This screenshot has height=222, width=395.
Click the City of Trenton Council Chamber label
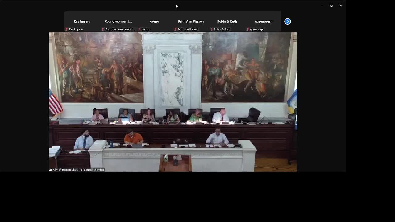pos(79,170)
